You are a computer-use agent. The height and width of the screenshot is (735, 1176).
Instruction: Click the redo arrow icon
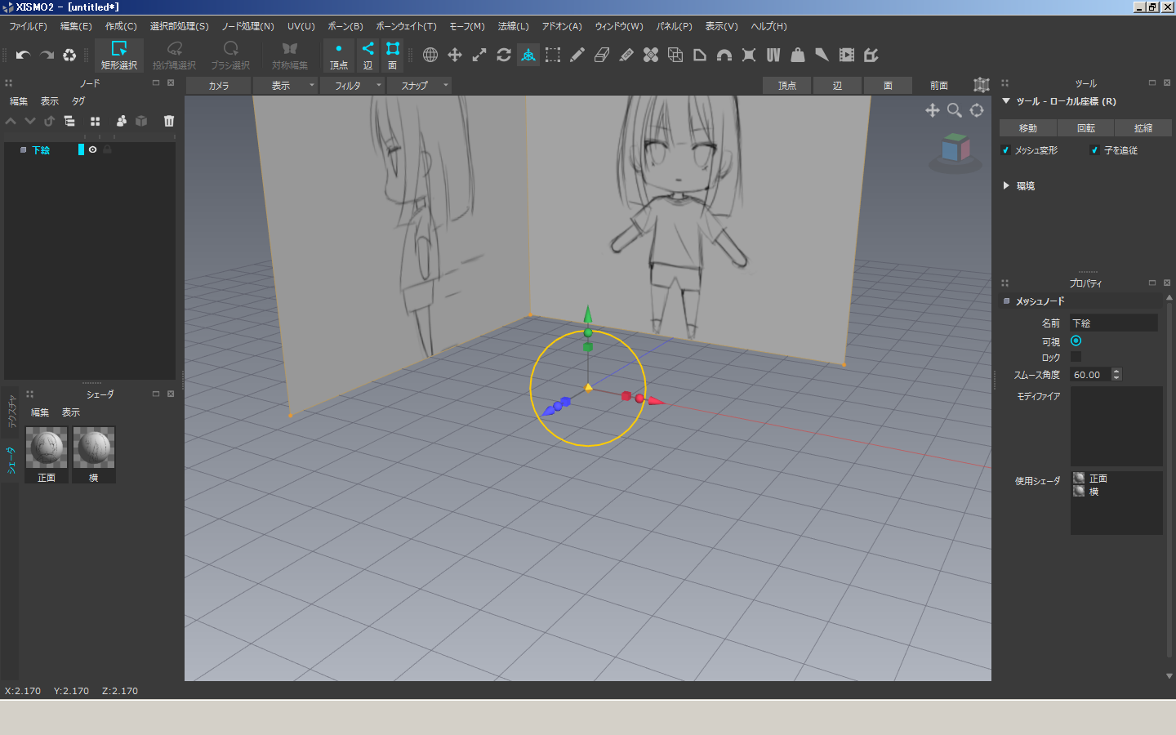tap(47, 56)
